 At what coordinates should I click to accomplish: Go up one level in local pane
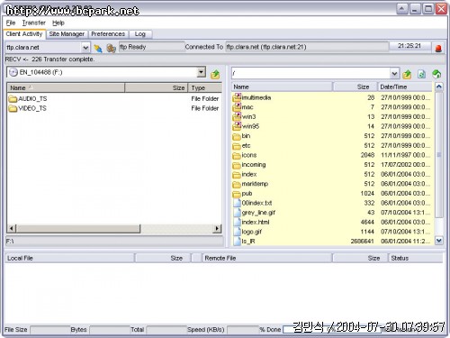pyautogui.click(x=215, y=74)
